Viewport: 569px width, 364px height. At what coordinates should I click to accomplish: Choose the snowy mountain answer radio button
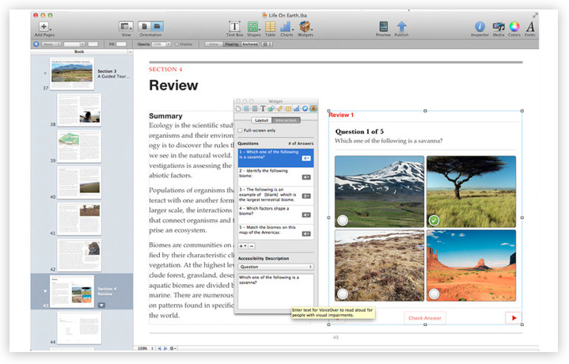(343, 220)
